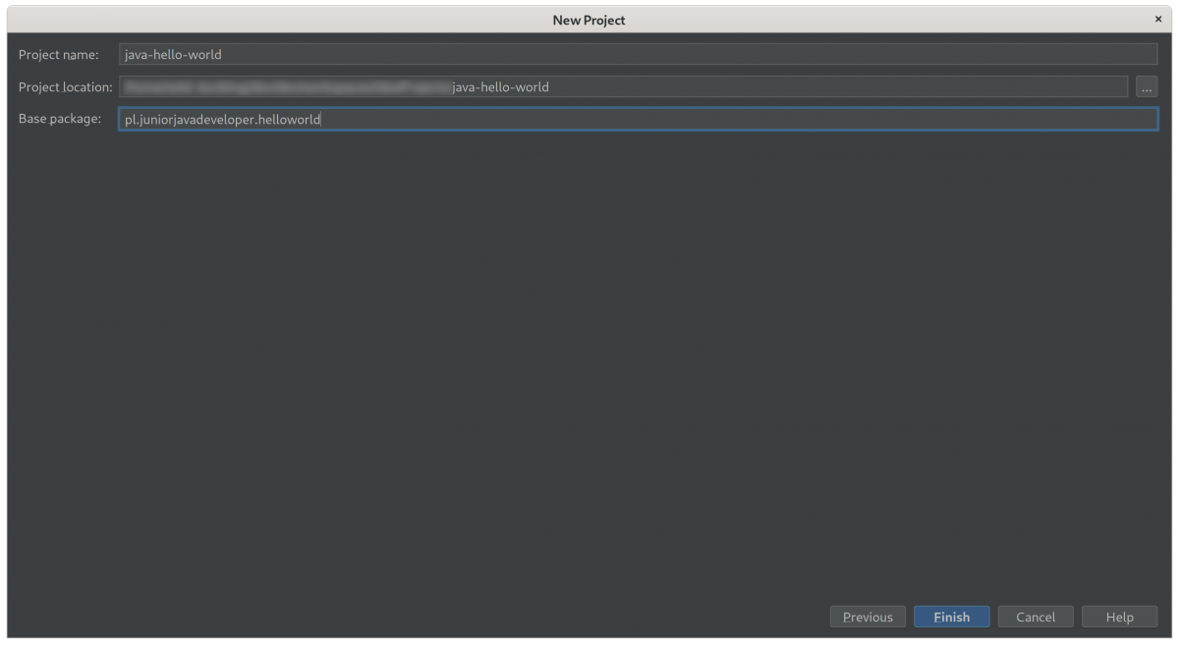Click the empty right end of Project name field
This screenshot has height=645, width=1179.
point(982,55)
